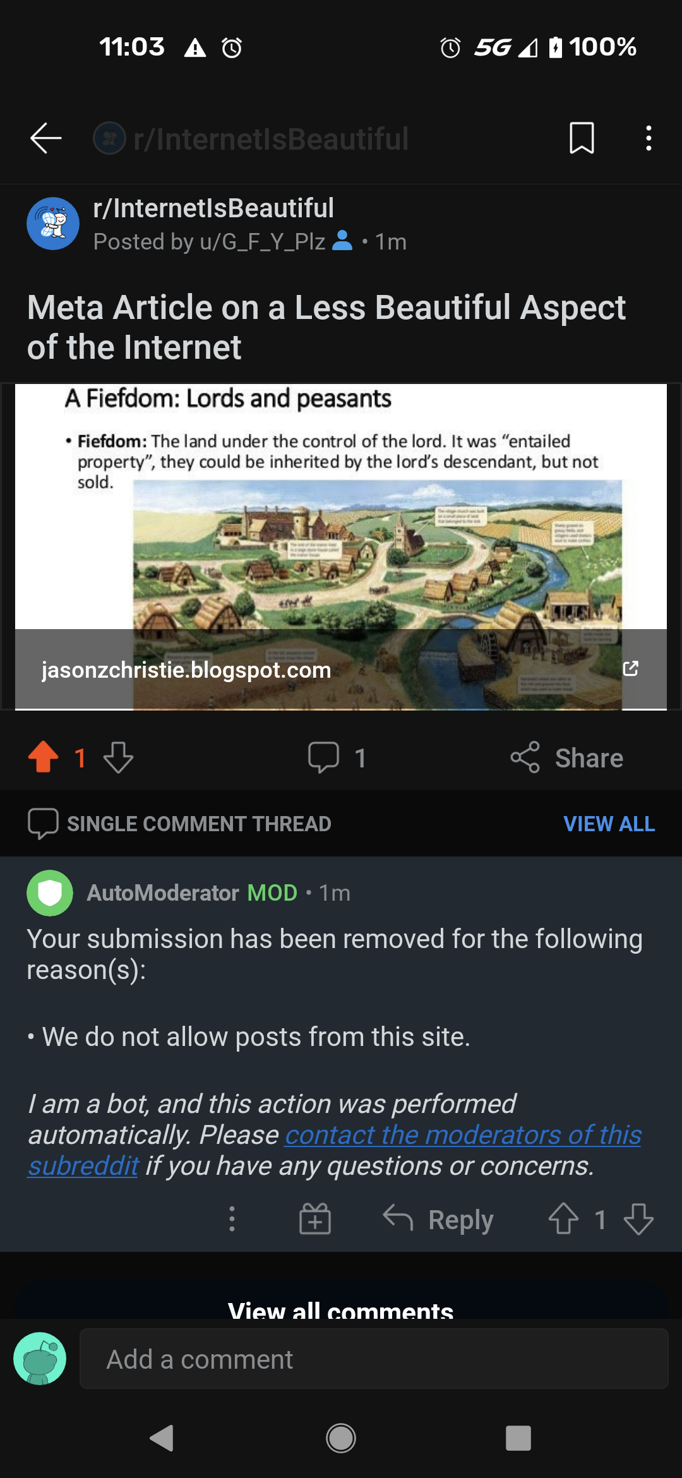Viewport: 682px width, 1478px height.
Task: Tap the back arrow in the header
Action: tap(45, 138)
